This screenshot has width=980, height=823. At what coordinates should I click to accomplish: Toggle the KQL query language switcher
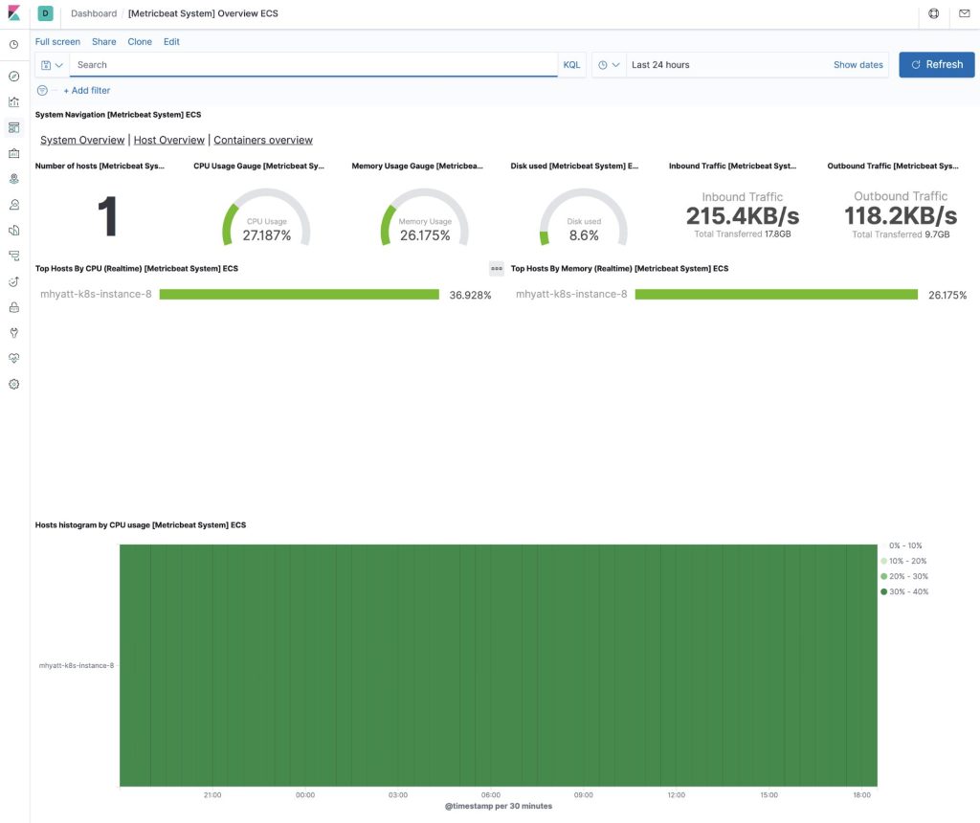pos(571,65)
